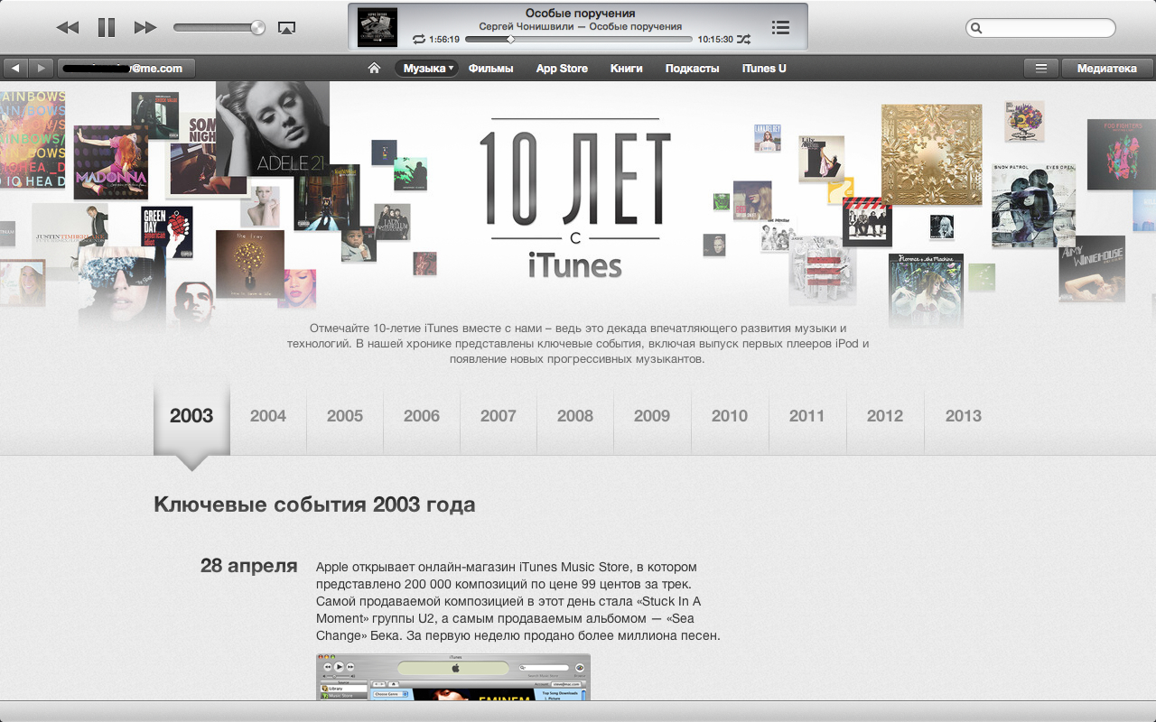Switch to the Подкасты section
Viewport: 1156px width, 722px height.
pos(692,69)
